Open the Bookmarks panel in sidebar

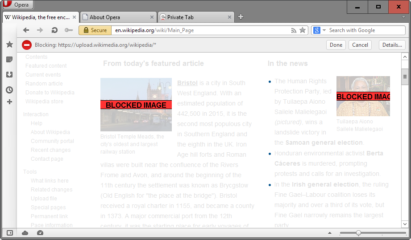9,45
